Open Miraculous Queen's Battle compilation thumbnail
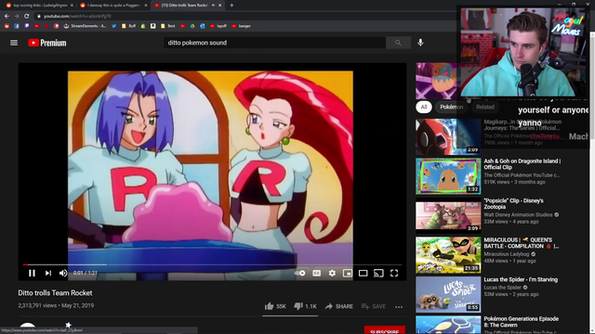Viewport: 595px width, 334px height. click(x=448, y=255)
